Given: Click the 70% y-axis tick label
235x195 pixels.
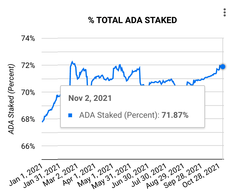Looking at the screenshot, I should [x=27, y=92].
